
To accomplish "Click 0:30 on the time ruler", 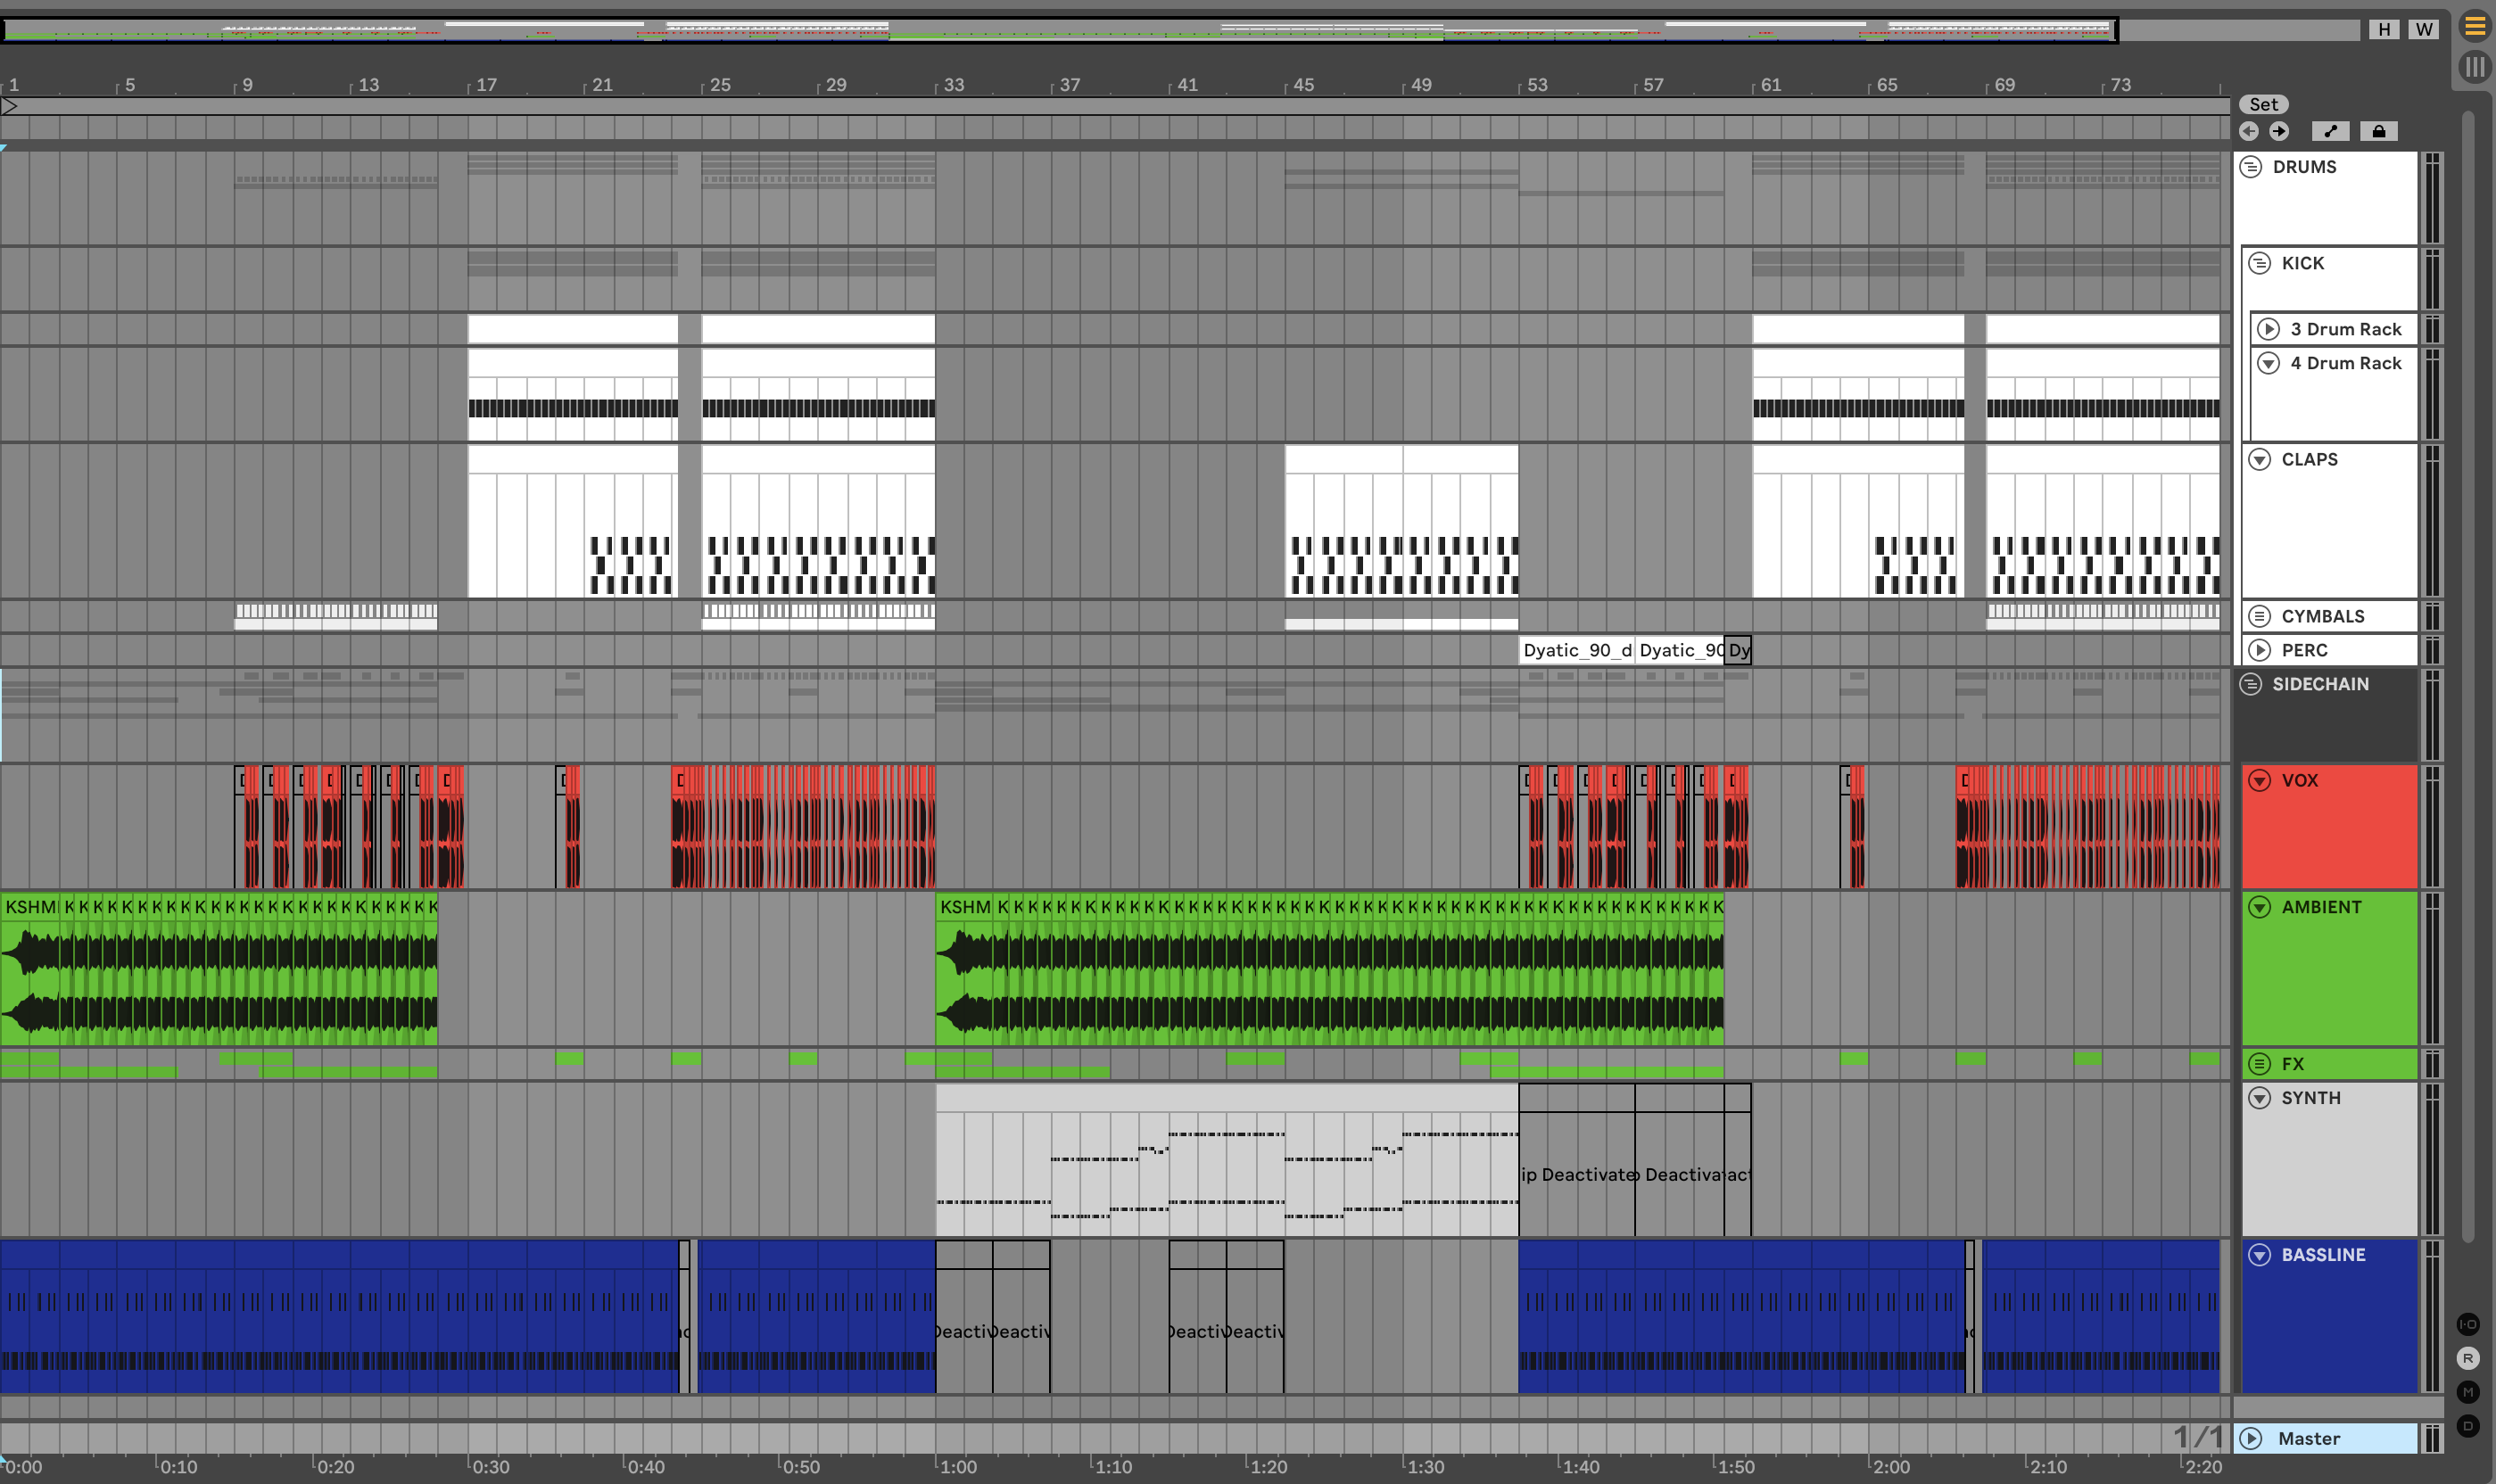I will 490,1467.
